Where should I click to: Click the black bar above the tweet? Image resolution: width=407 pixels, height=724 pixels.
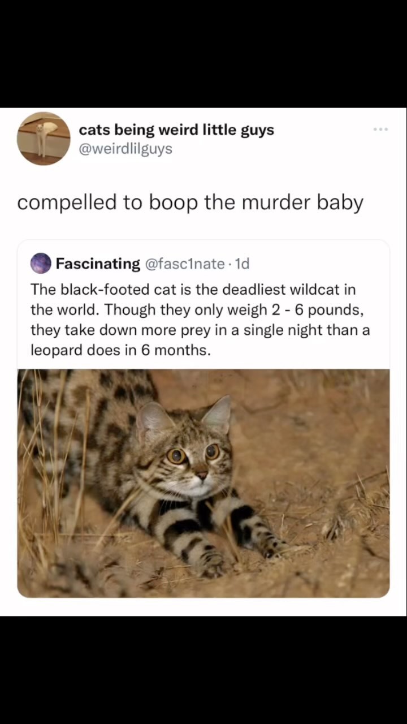[203, 54]
